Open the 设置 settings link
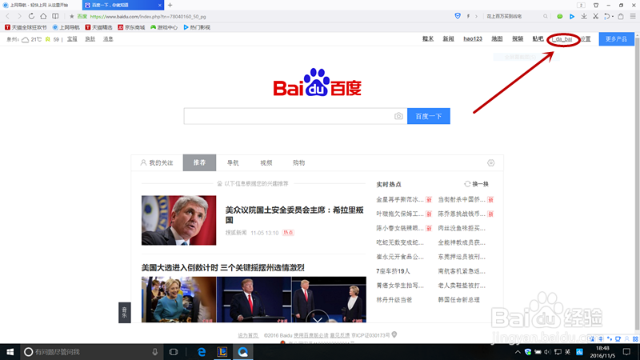The width and height of the screenshot is (640, 360). (586, 38)
